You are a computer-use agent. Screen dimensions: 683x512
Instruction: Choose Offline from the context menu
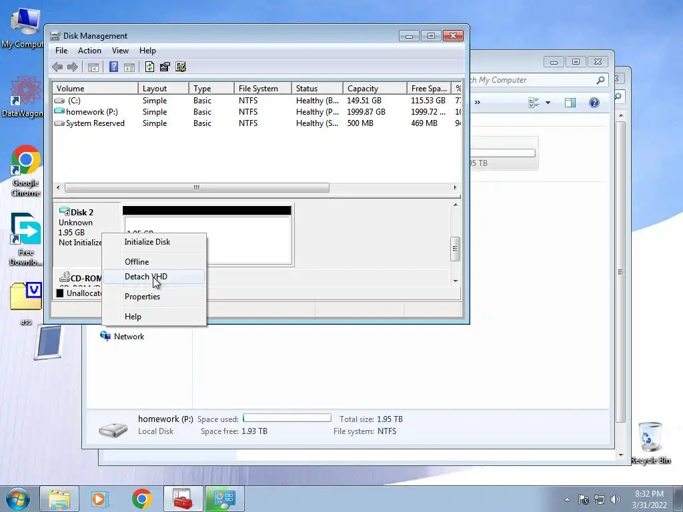154,261
